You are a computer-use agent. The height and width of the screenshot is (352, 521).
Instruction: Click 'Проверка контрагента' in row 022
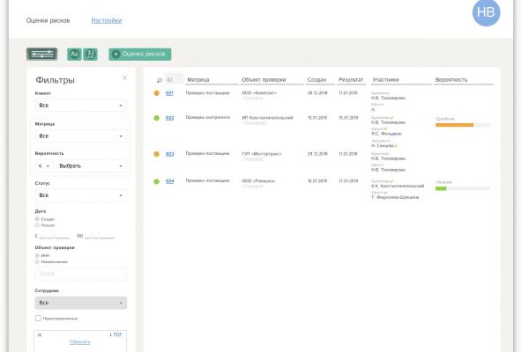point(208,117)
